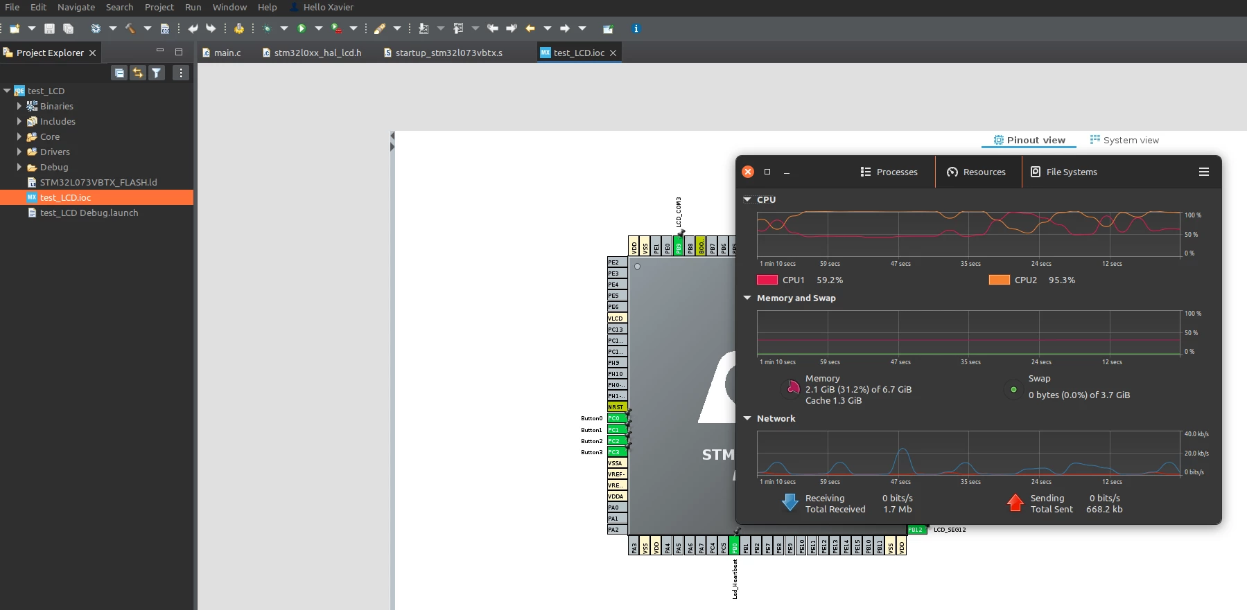Open the Processes tab in System Monitor
1247x610 pixels.
coord(889,172)
